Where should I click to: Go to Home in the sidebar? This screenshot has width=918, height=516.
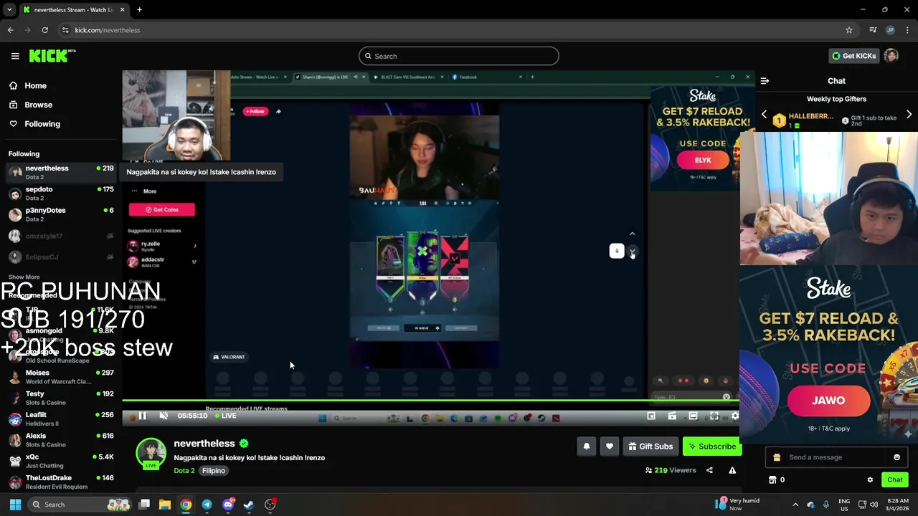(35, 85)
